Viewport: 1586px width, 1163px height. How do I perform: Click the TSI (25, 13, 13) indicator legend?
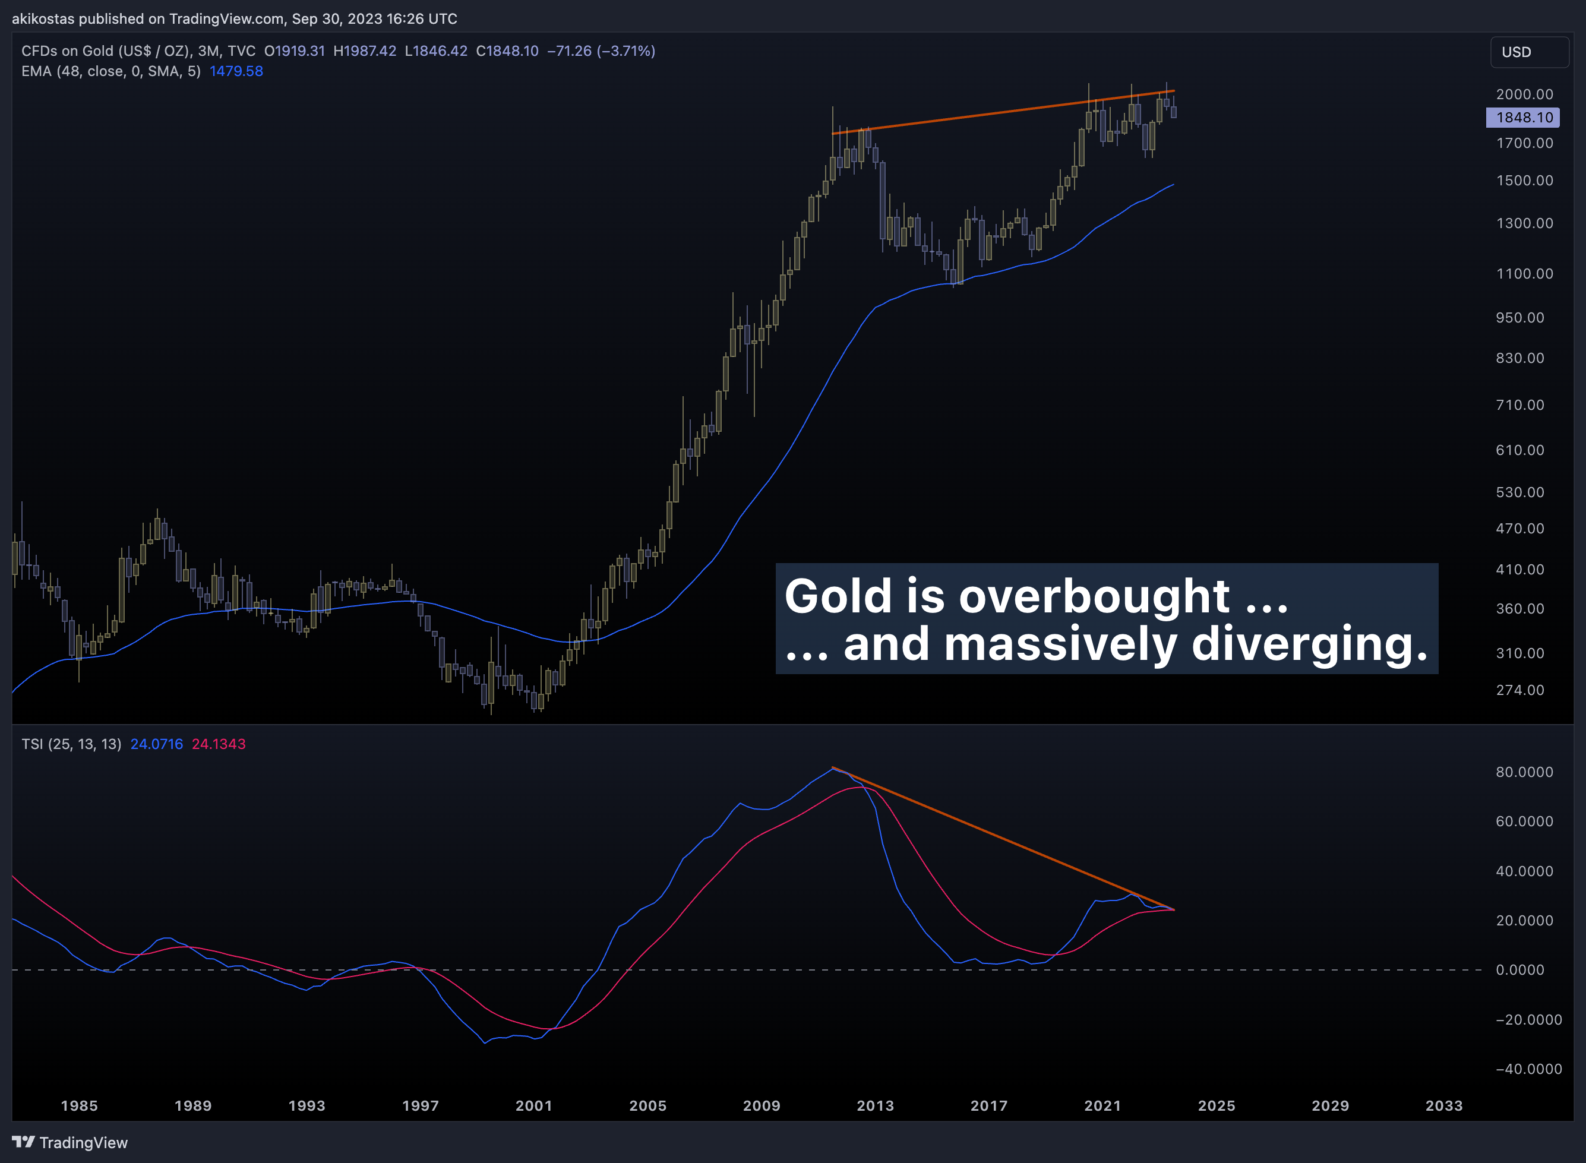pos(71,744)
